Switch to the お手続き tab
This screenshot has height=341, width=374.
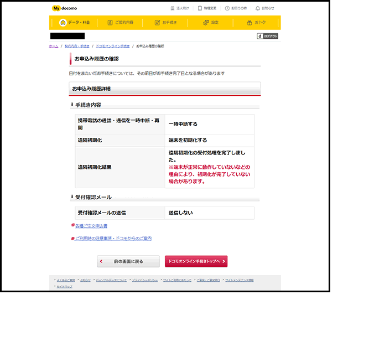[166, 23]
